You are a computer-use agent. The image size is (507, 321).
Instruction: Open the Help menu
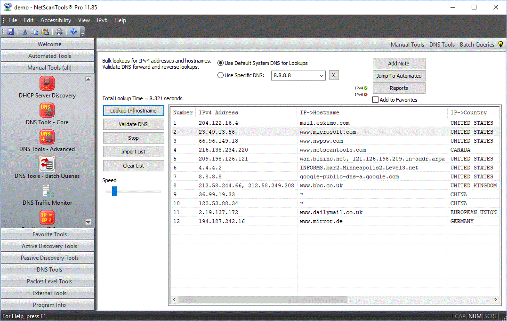pyautogui.click(x=120, y=20)
